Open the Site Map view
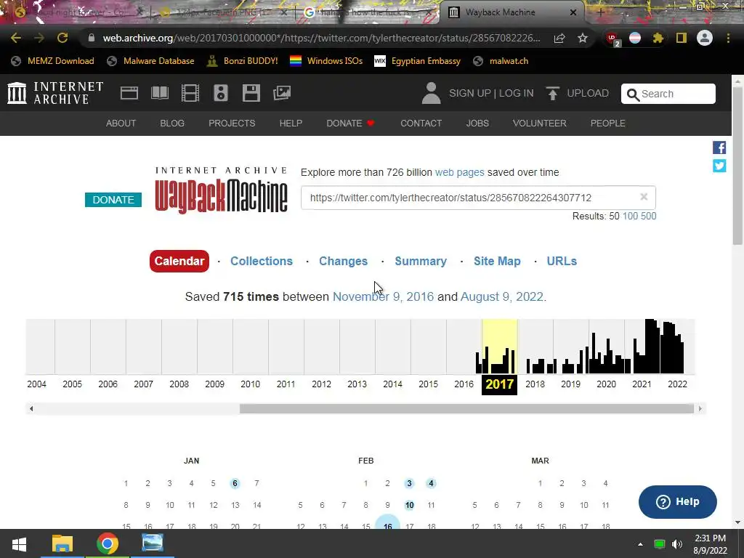744x558 pixels. [497, 261]
